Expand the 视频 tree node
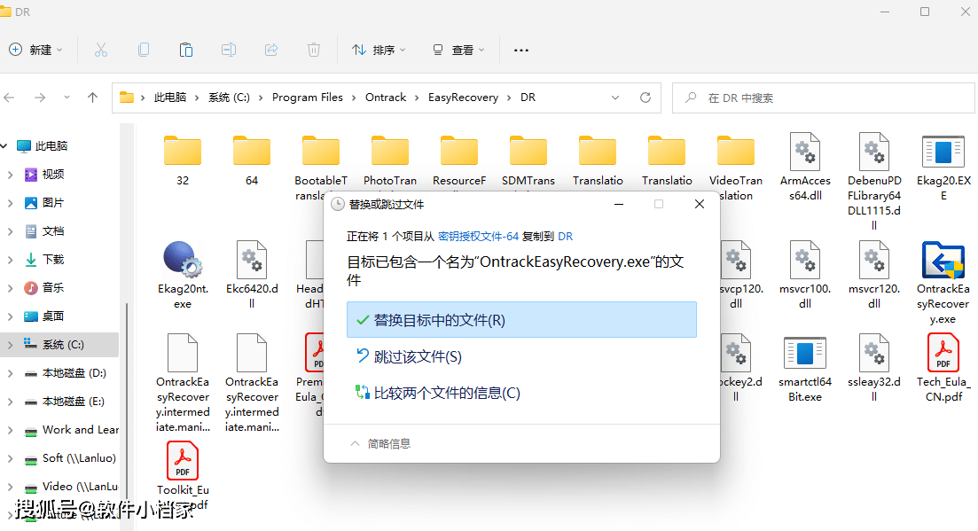 click(x=10, y=175)
